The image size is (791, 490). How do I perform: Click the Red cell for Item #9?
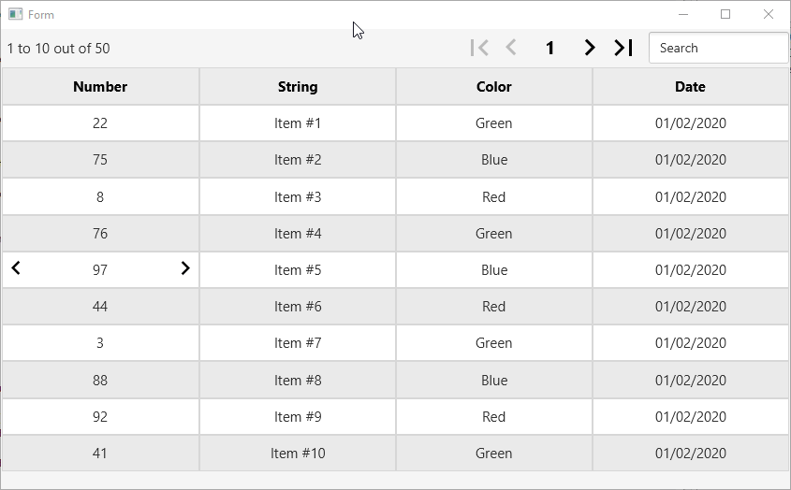pyautogui.click(x=494, y=417)
